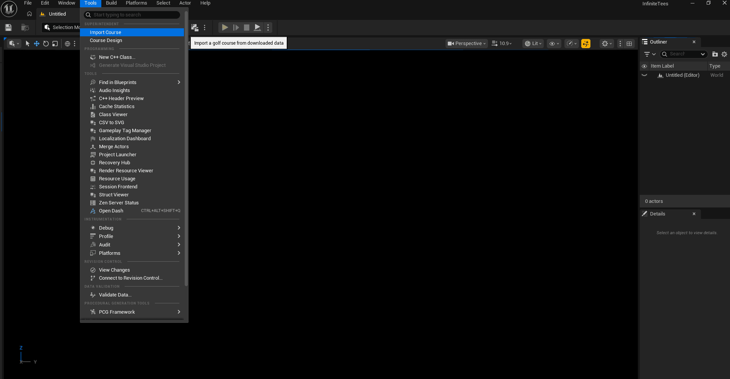Create a new folder in the Outliner
Viewport: 730px width, 379px height.
(x=714, y=54)
